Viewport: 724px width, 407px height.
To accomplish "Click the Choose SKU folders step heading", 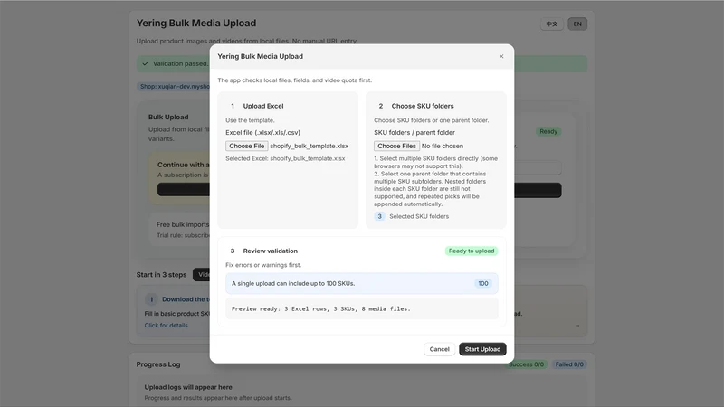I will point(423,106).
